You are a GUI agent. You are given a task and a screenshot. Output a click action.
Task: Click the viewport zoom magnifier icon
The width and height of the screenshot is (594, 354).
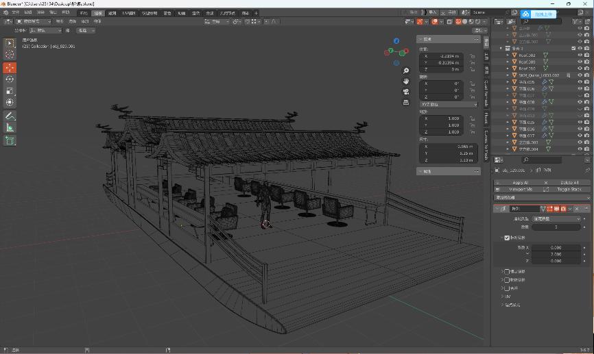[x=406, y=71]
